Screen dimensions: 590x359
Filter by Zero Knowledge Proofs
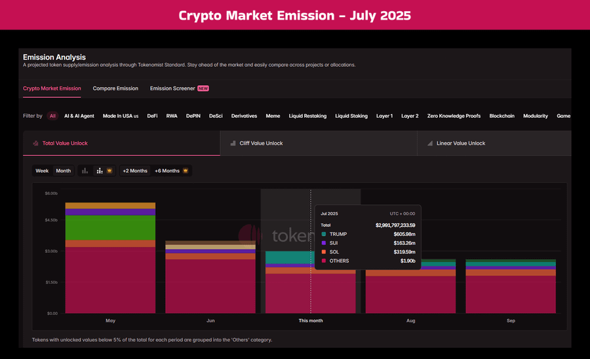(454, 116)
